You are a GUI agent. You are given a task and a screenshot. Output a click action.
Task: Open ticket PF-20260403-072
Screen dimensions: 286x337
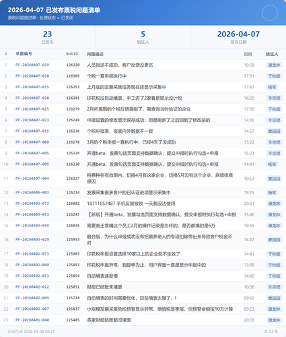point(32,204)
